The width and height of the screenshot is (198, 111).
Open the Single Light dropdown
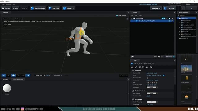click(x=40, y=76)
